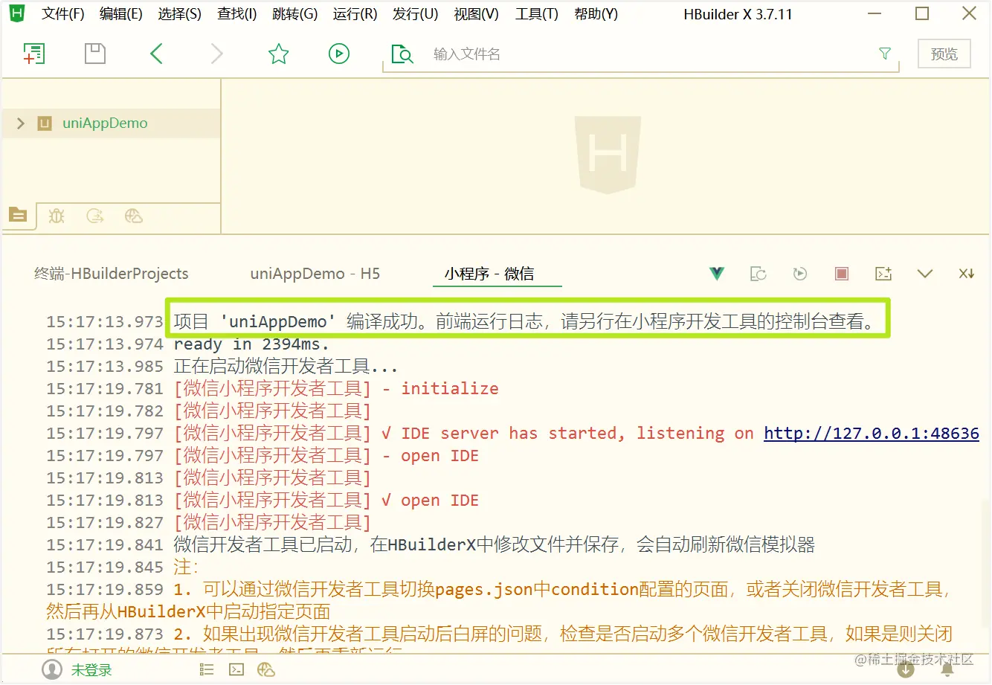The width and height of the screenshot is (992, 685).
Task: Click the save file toolbar icon
Action: tap(95, 54)
